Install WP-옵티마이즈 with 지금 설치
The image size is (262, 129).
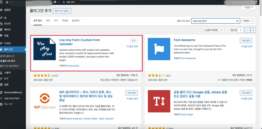point(132,93)
